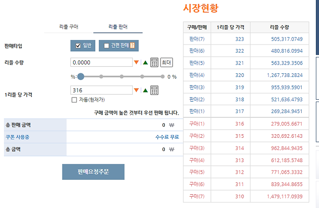This screenshot has height=208, width=319.
Task: Click price 317 in order book
Action: click(239, 111)
